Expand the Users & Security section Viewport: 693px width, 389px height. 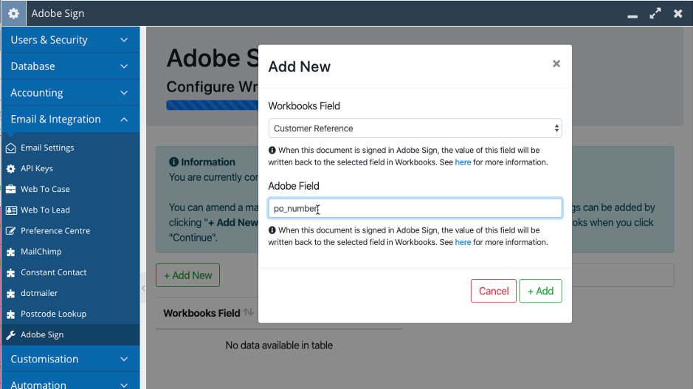(x=70, y=40)
